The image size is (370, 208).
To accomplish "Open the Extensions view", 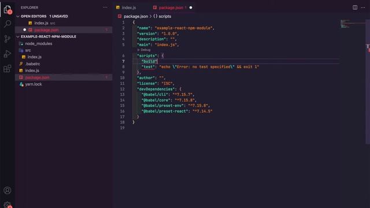I will 8,69.
